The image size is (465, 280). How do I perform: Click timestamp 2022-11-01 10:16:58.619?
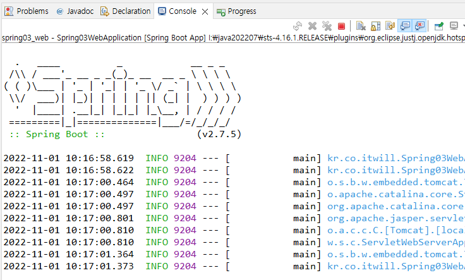(x=69, y=158)
